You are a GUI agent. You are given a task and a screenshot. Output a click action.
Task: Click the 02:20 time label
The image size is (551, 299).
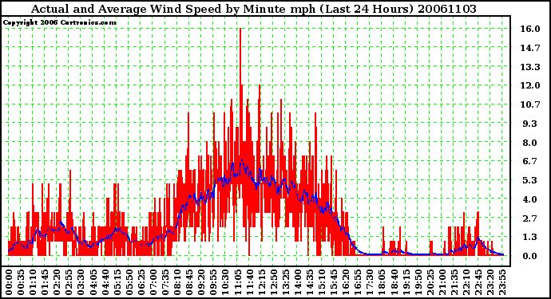point(57,282)
